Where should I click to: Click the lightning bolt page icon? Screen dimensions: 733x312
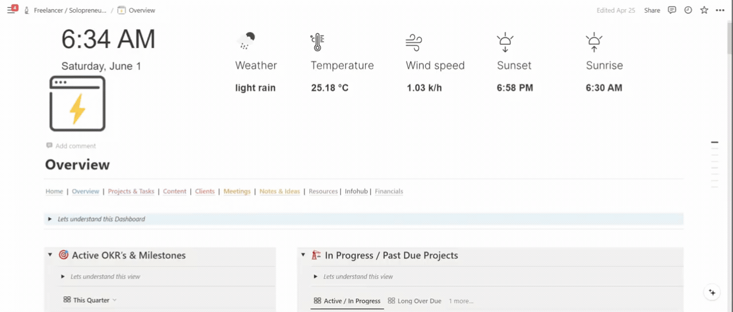(77, 104)
